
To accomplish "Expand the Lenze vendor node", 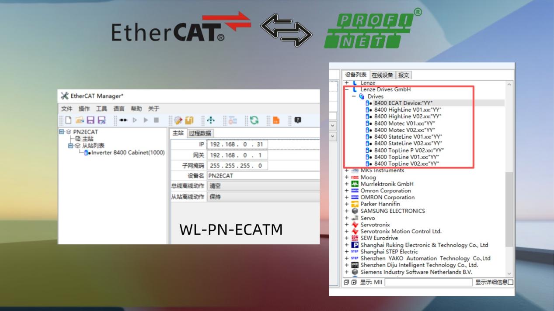I will (347, 83).
